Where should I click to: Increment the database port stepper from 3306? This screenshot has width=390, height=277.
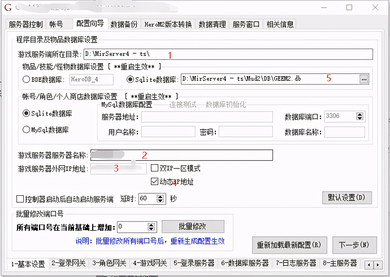359,114
